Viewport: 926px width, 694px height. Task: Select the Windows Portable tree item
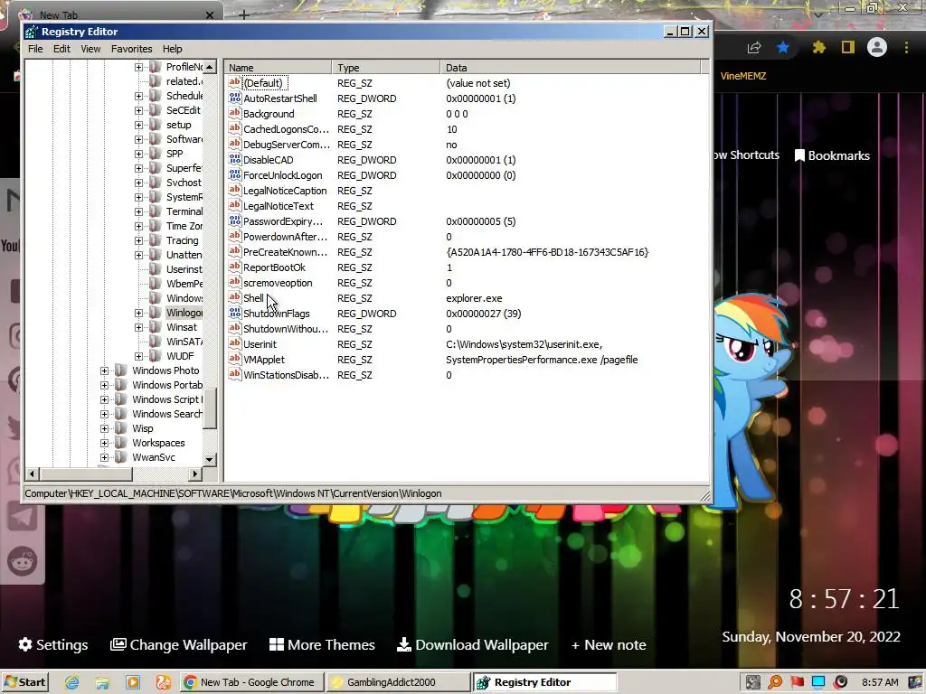(x=167, y=385)
